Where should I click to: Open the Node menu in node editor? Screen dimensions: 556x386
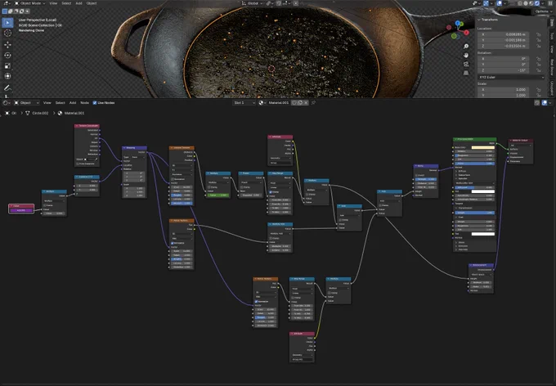click(84, 102)
